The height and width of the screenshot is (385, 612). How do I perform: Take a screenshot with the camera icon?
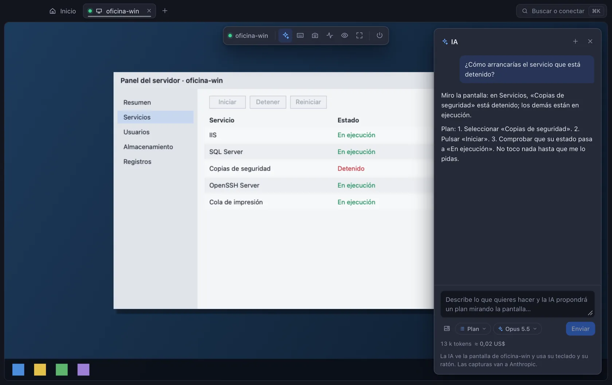click(315, 35)
